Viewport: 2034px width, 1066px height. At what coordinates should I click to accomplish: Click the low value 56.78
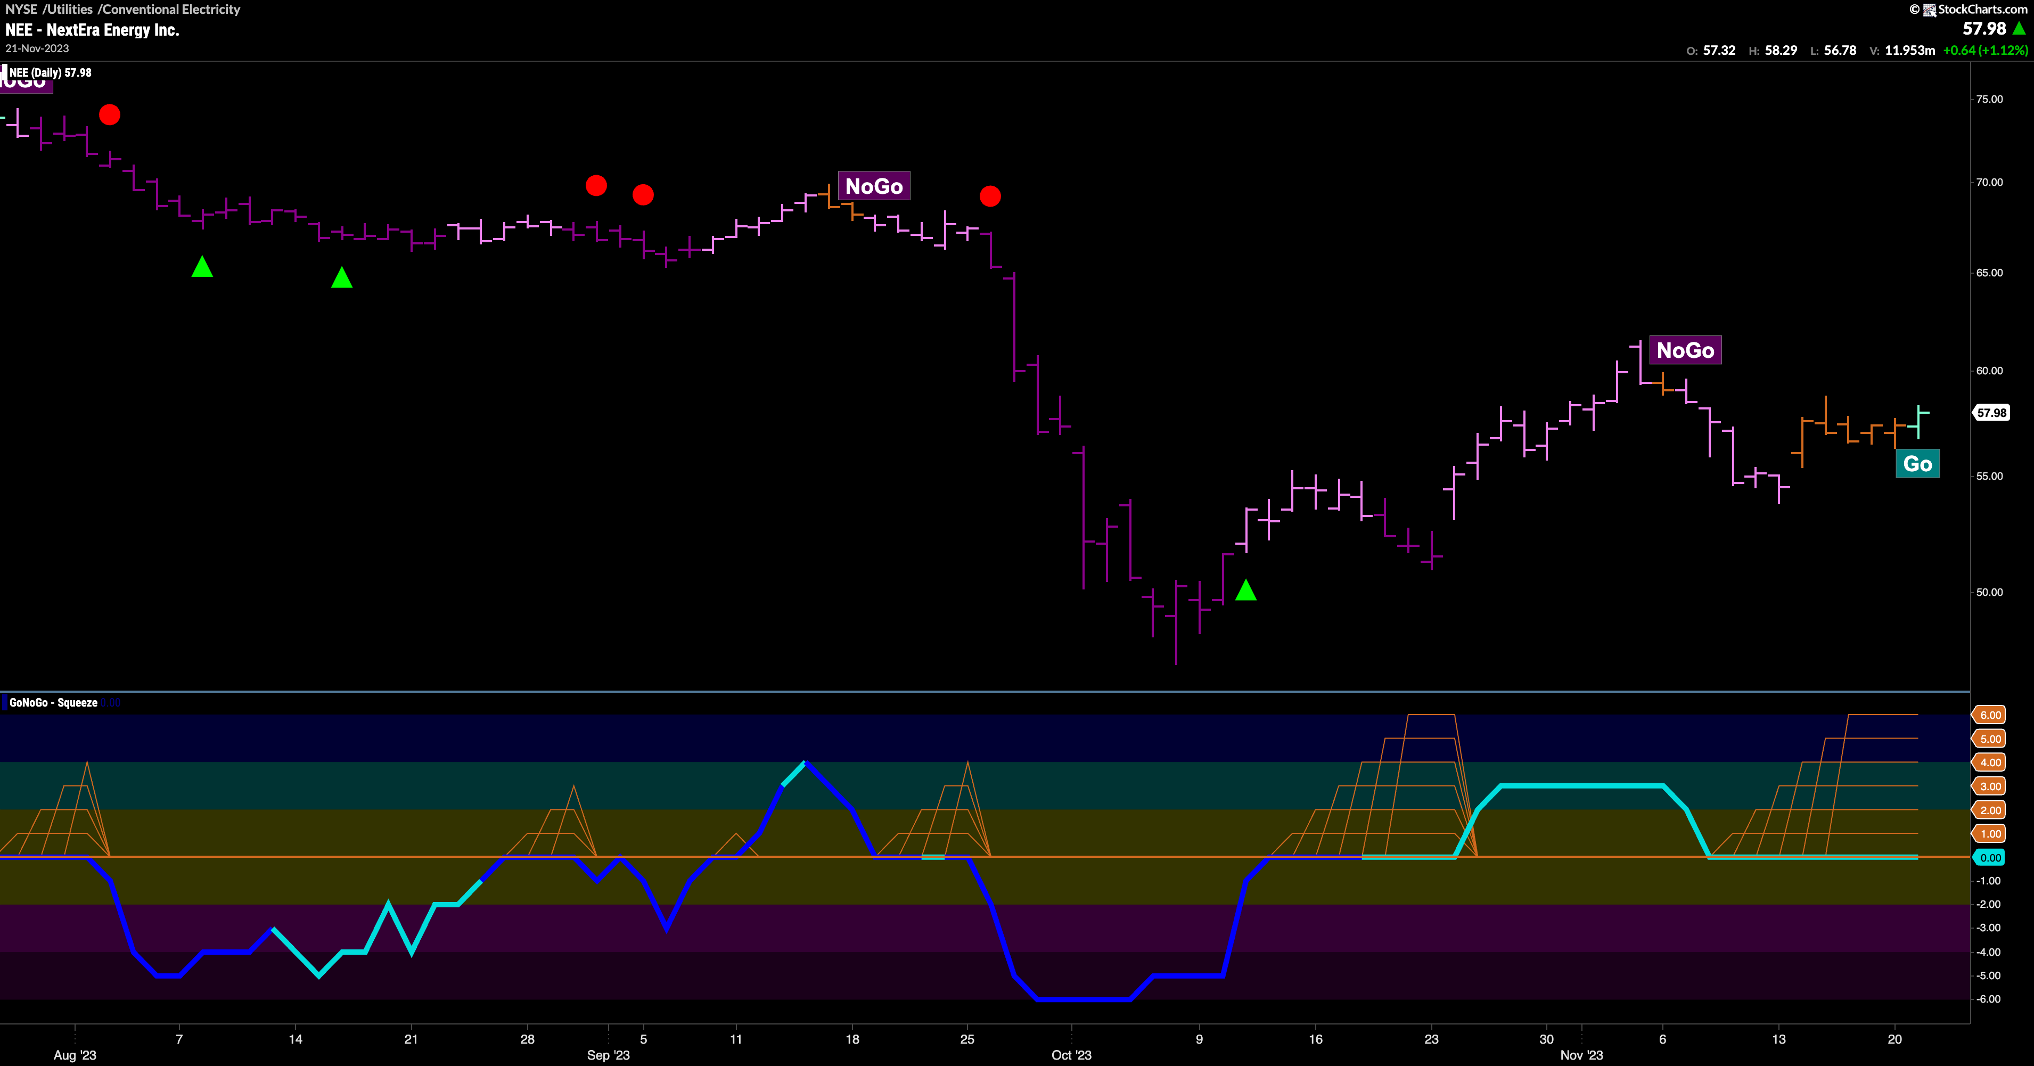point(1840,51)
